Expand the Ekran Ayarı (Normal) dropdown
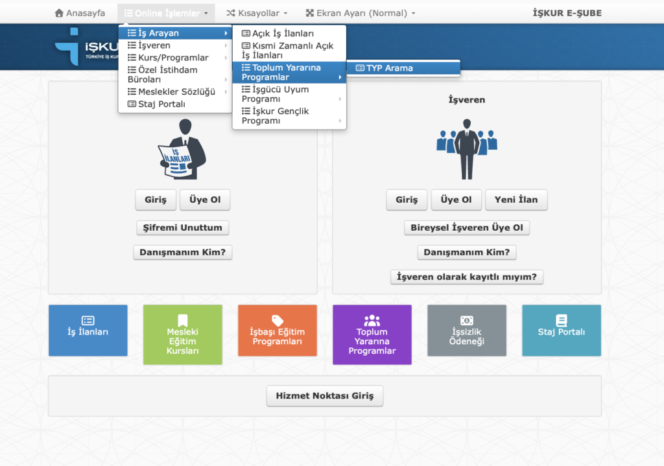The image size is (664, 466). pos(361,13)
